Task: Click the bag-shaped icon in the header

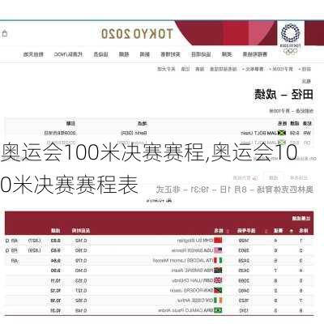Action: 5,34
